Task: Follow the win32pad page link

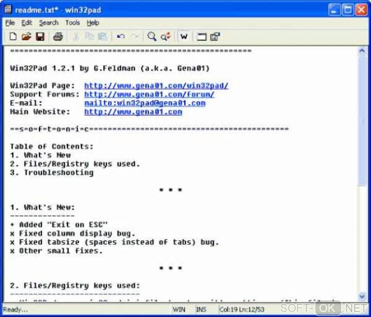Action: coord(156,86)
